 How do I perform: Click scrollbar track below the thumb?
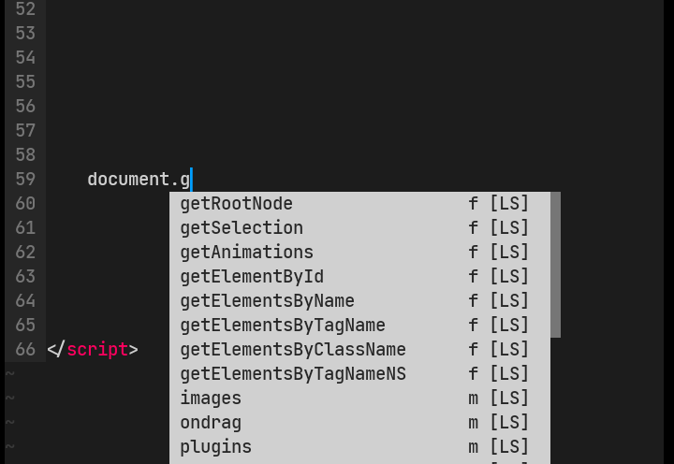coord(555,400)
